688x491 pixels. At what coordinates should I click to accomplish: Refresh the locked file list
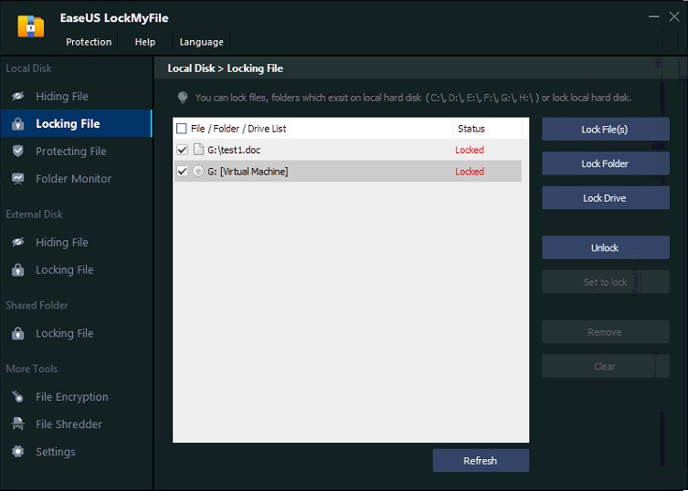point(481,460)
